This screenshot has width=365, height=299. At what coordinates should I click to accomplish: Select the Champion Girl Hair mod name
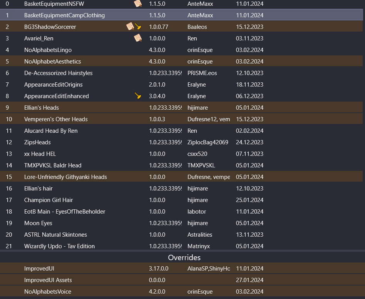point(49,200)
